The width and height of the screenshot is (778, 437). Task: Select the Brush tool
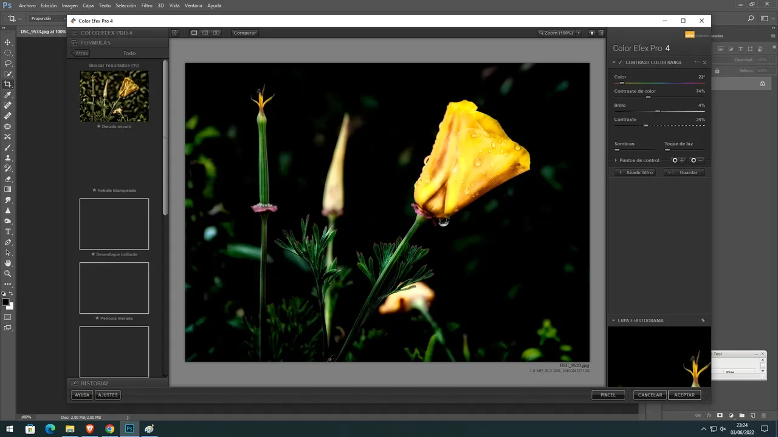(x=8, y=147)
